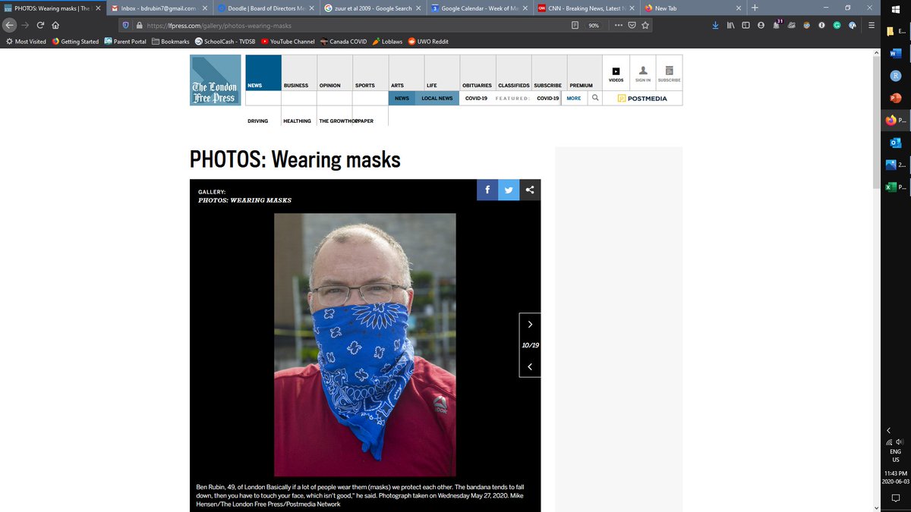
Task: Save page to Pocket
Action: pyautogui.click(x=632, y=24)
